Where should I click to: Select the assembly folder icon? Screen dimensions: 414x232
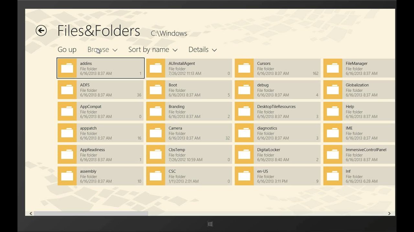67,176
